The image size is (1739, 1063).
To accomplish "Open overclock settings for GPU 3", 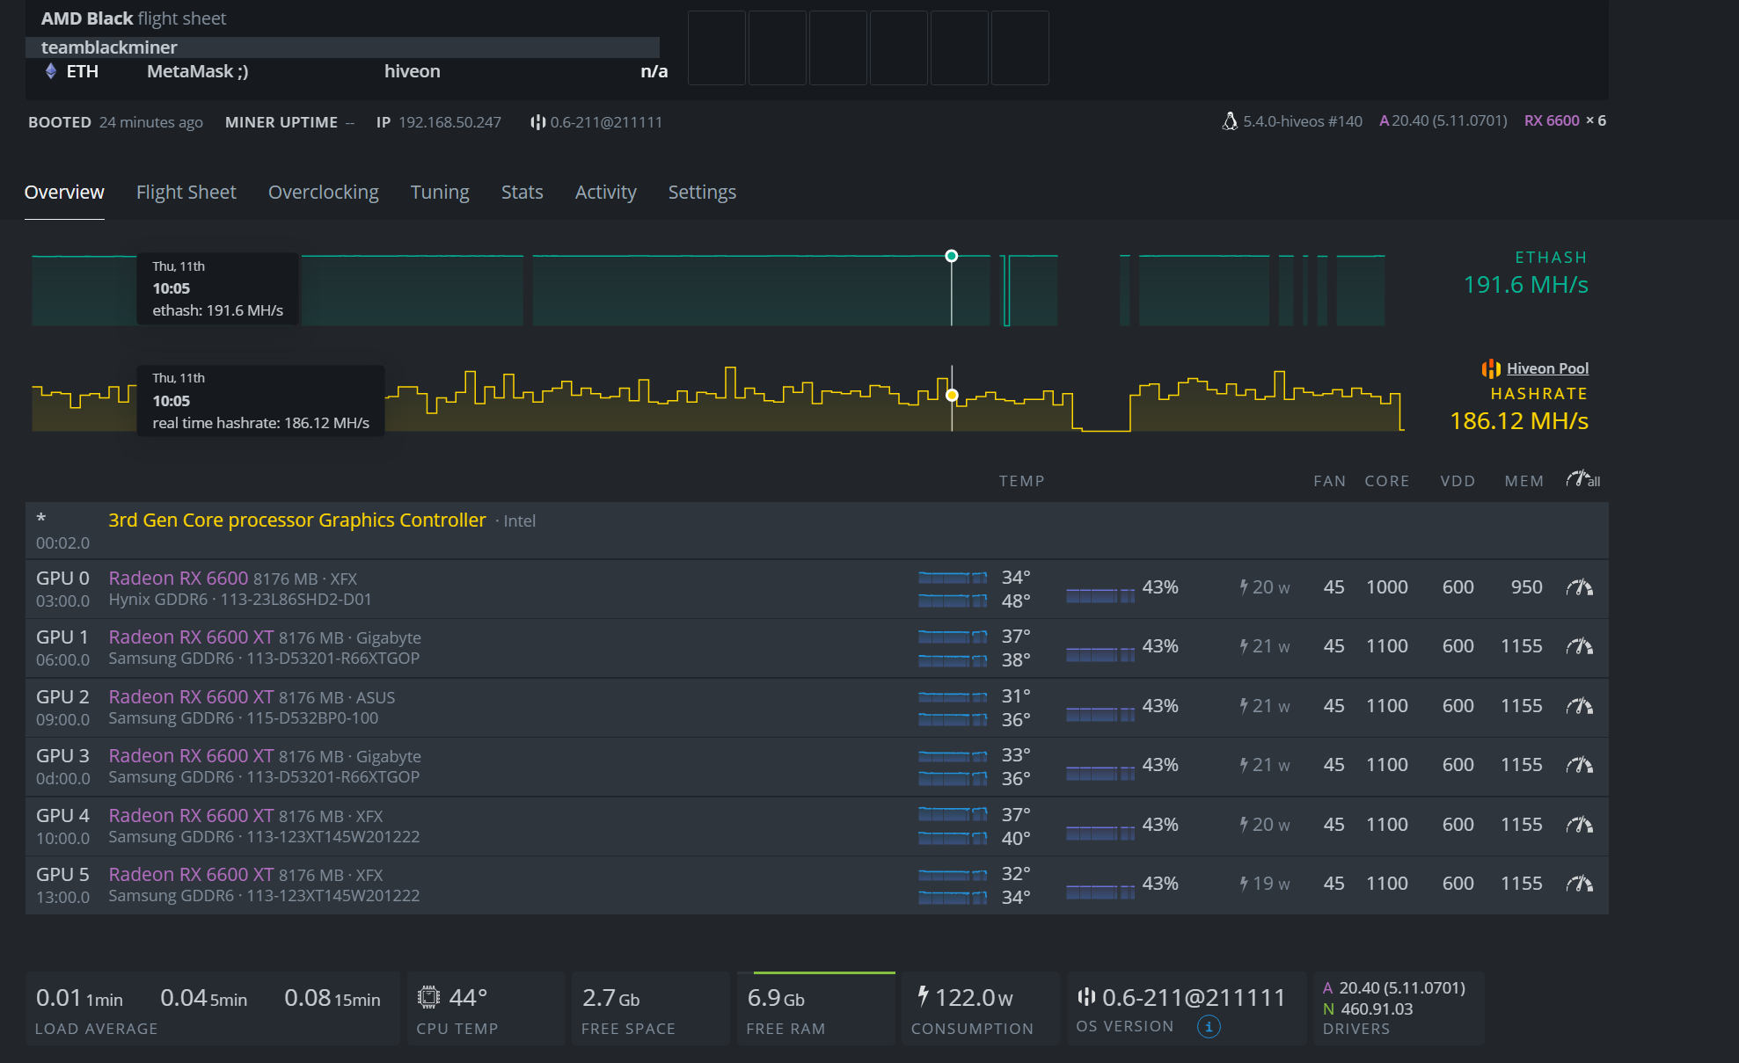I will point(1579,765).
